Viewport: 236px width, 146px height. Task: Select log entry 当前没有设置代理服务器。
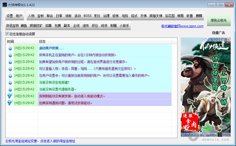(x=58, y=89)
